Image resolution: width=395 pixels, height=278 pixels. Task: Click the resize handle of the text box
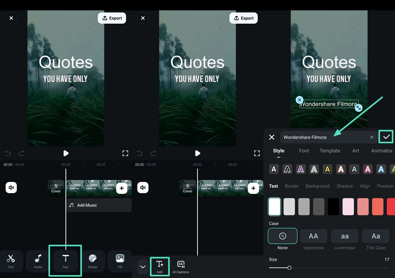(x=359, y=108)
